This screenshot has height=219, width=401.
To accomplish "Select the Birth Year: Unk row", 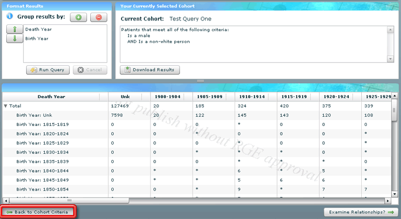I will 197,115.
